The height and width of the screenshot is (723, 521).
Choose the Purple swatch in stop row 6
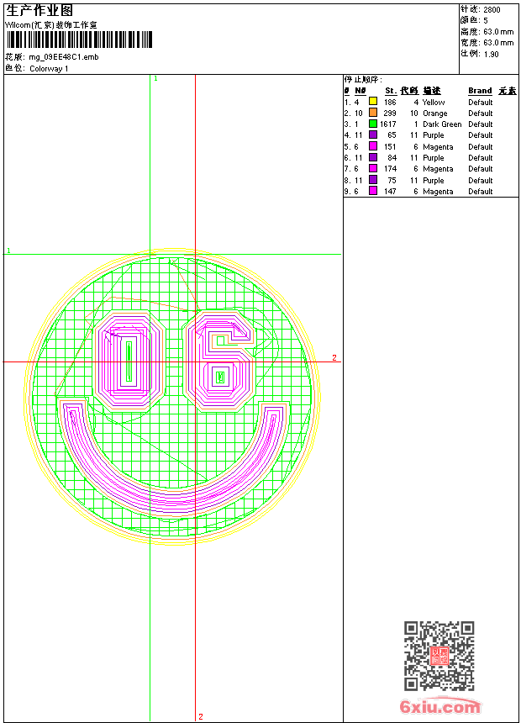pos(373,157)
